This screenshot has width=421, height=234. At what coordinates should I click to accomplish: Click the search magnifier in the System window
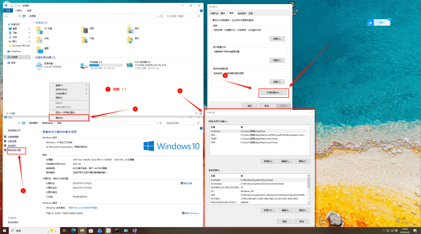click(x=199, y=123)
